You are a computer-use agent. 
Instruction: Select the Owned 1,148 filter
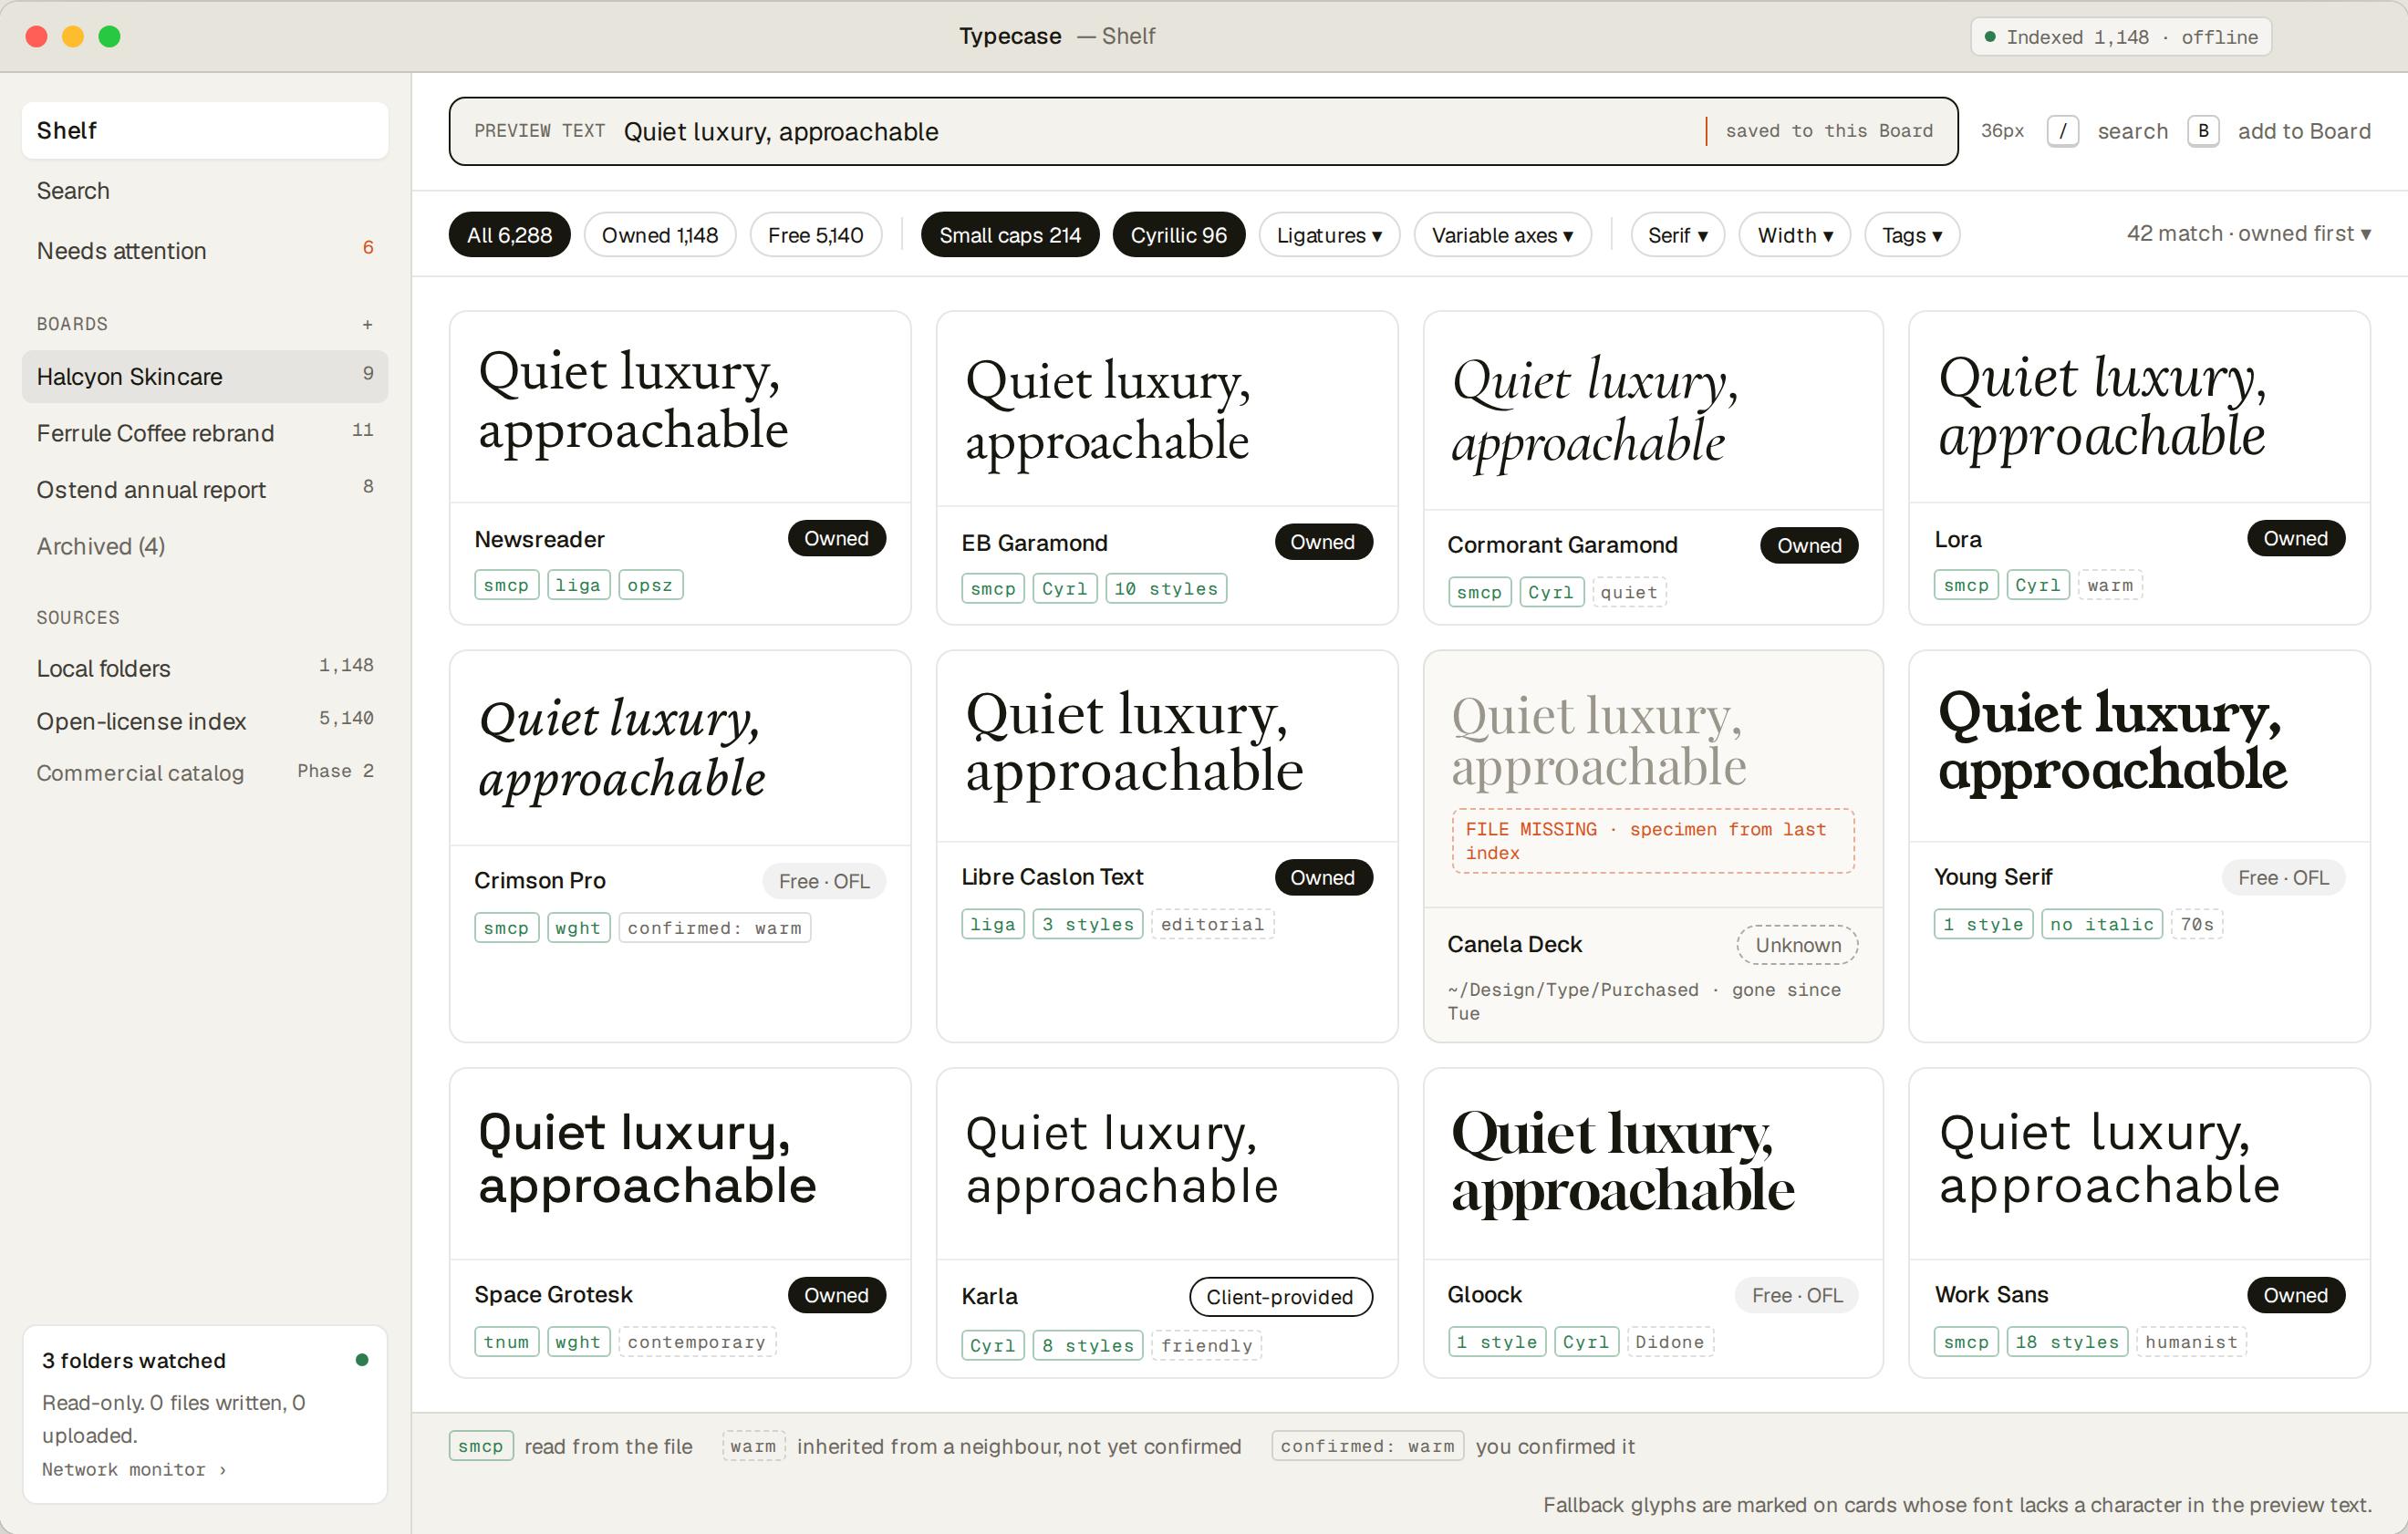(x=660, y=235)
